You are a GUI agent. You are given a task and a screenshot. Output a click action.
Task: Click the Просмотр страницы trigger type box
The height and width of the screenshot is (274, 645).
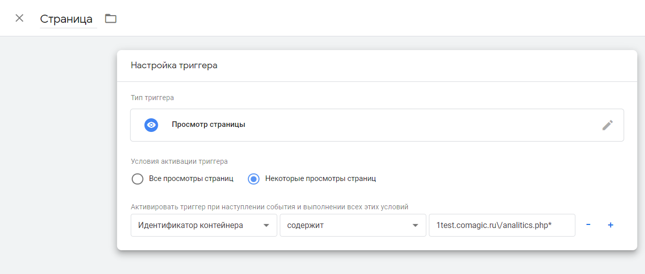coord(377,125)
